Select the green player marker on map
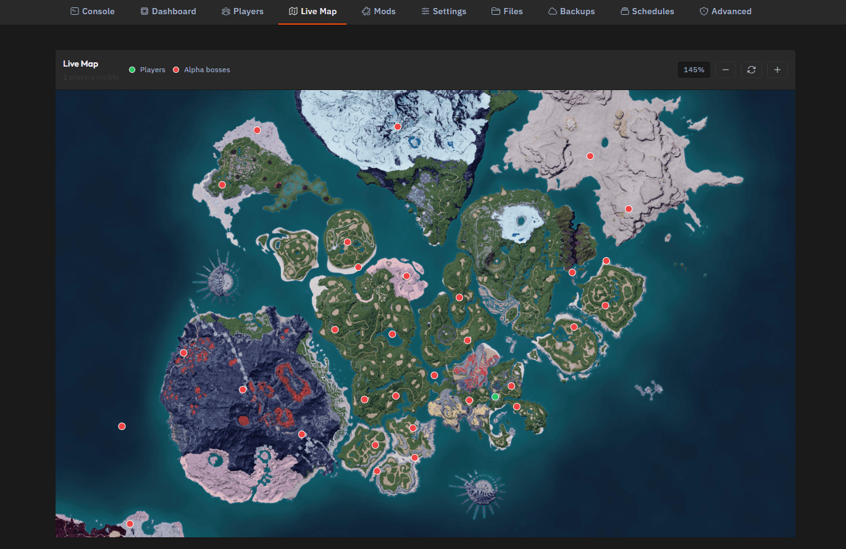Screen dimensions: 846x549 click(495, 397)
